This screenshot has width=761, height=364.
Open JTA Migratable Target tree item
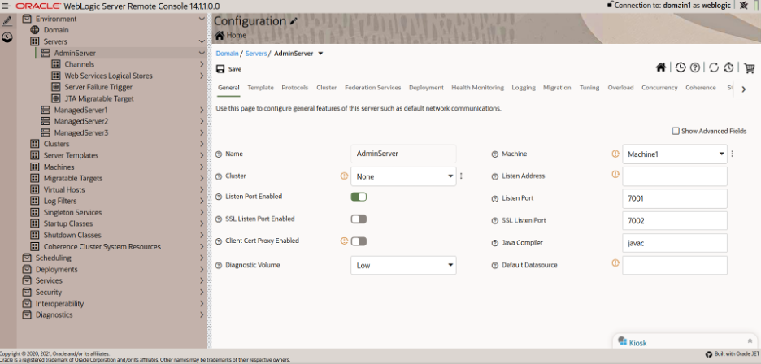[99, 98]
